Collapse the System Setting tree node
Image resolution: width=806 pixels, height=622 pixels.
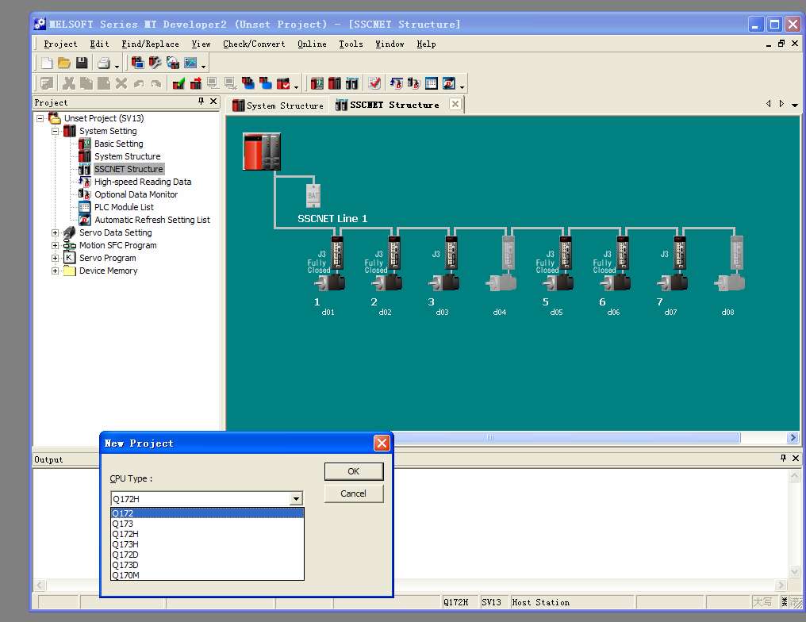click(x=55, y=131)
